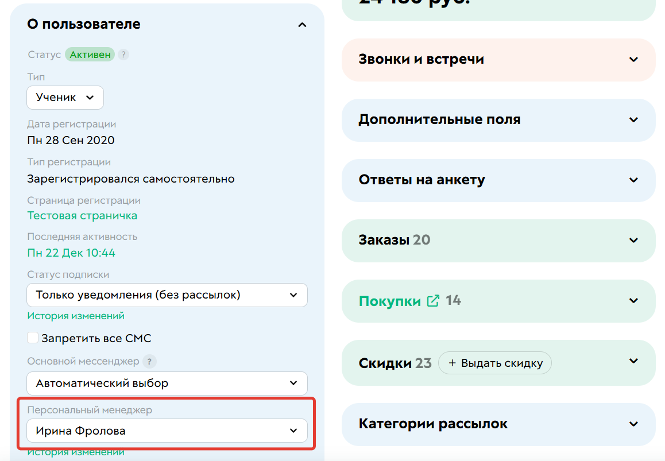The height and width of the screenshot is (461, 665).
Task: Open the Статус подписки dropdown
Action: point(167,295)
